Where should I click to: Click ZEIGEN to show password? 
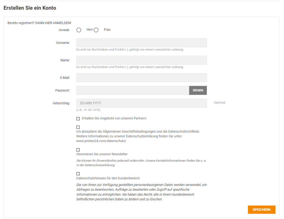click(198, 90)
